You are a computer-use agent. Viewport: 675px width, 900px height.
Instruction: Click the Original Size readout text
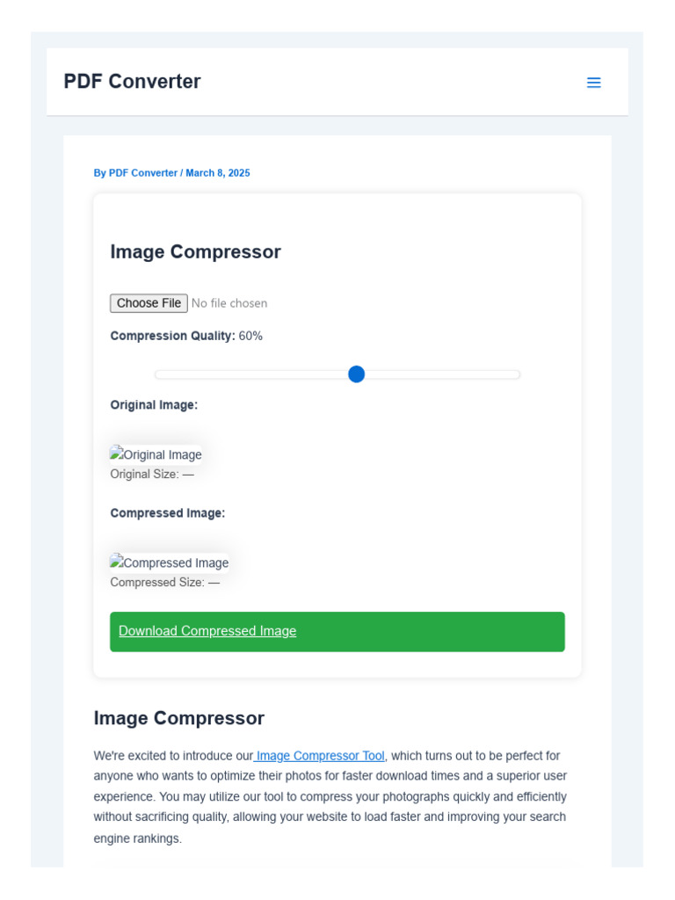click(x=152, y=475)
